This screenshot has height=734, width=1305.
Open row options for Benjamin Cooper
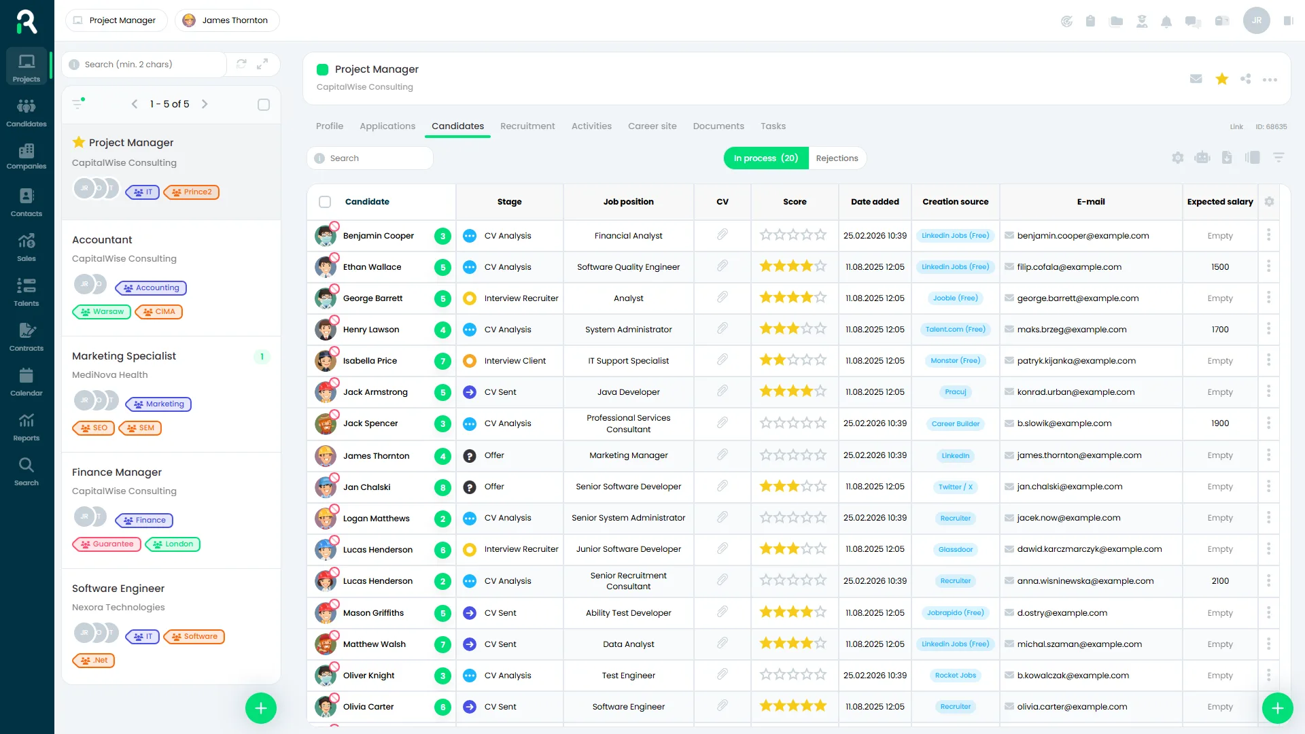coord(1268,235)
